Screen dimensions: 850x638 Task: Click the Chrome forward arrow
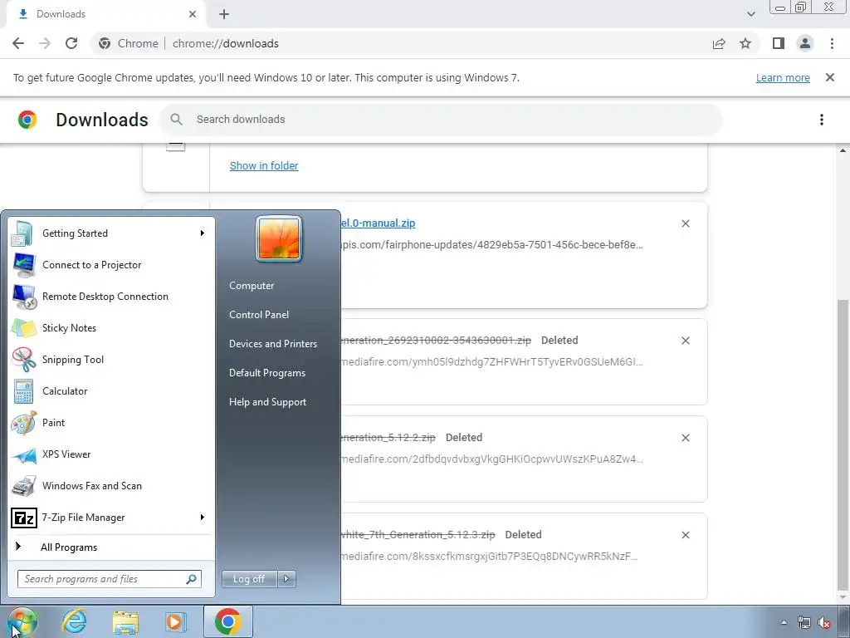45,43
